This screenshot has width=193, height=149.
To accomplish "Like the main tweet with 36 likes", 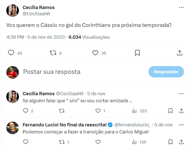I will pyautogui.click(x=95, y=53).
